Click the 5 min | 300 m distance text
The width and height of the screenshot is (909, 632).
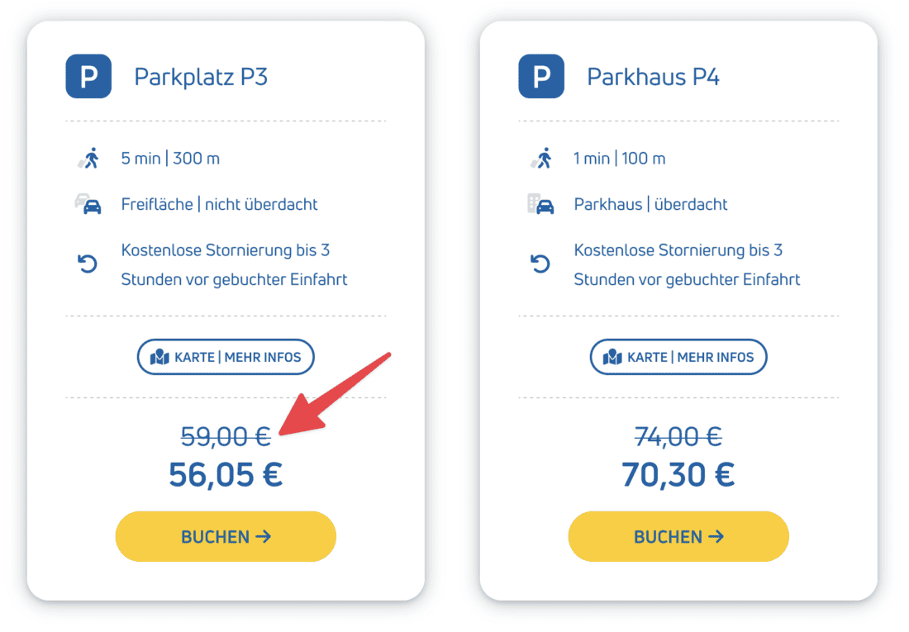click(170, 158)
